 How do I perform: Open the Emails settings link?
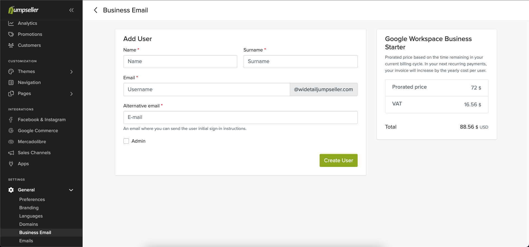coord(26,241)
